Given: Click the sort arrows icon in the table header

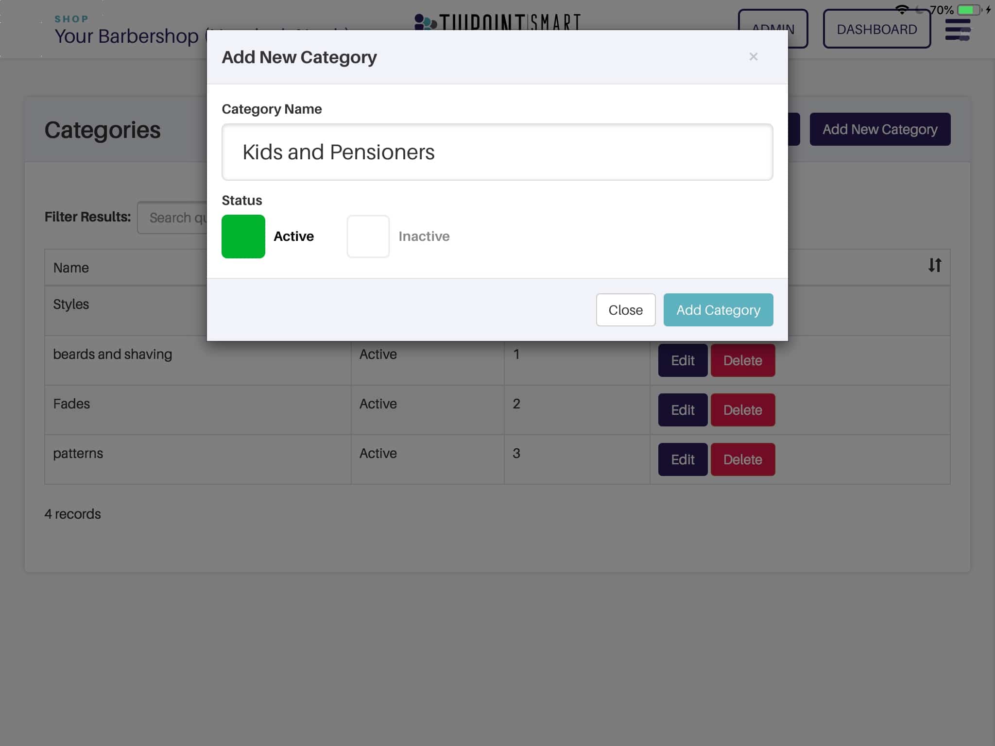Looking at the screenshot, I should pos(934,265).
